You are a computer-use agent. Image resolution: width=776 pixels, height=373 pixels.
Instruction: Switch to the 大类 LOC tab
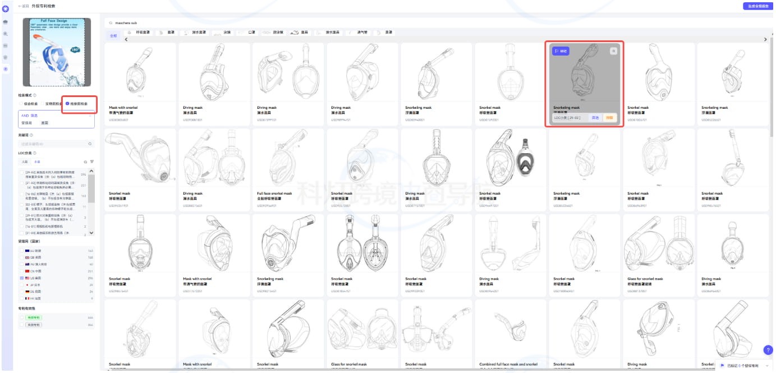(x=25, y=162)
